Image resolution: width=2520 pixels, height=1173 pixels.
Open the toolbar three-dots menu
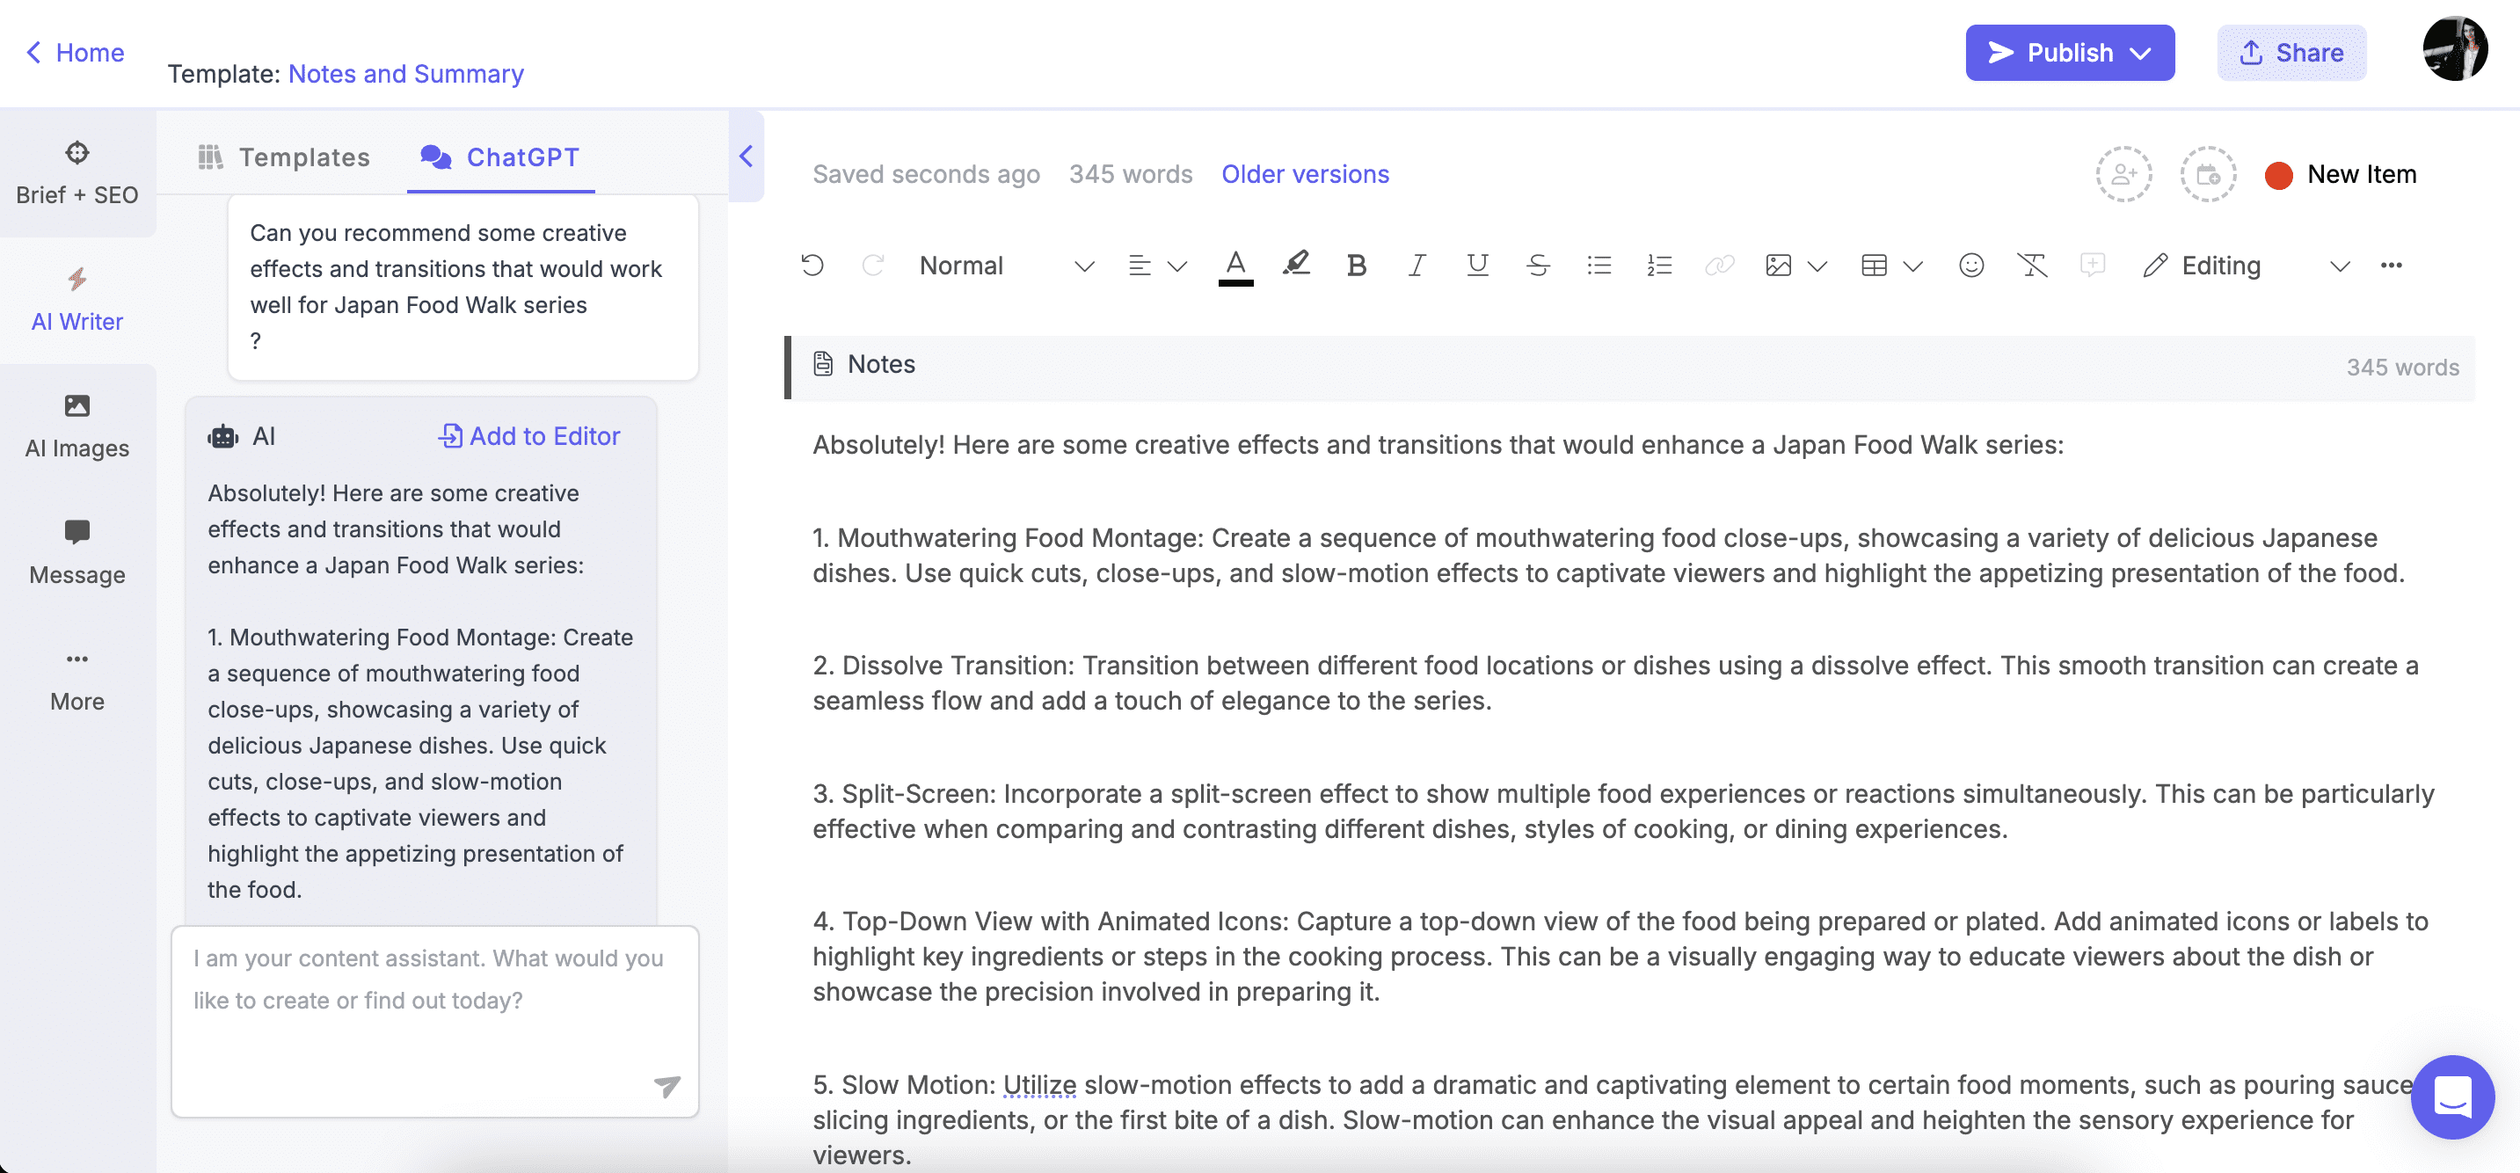point(2391,266)
